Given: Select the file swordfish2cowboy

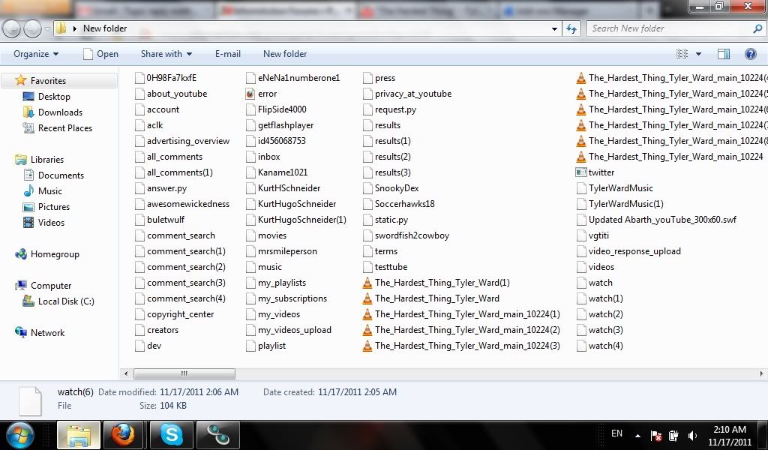Looking at the screenshot, I should click(406, 235).
